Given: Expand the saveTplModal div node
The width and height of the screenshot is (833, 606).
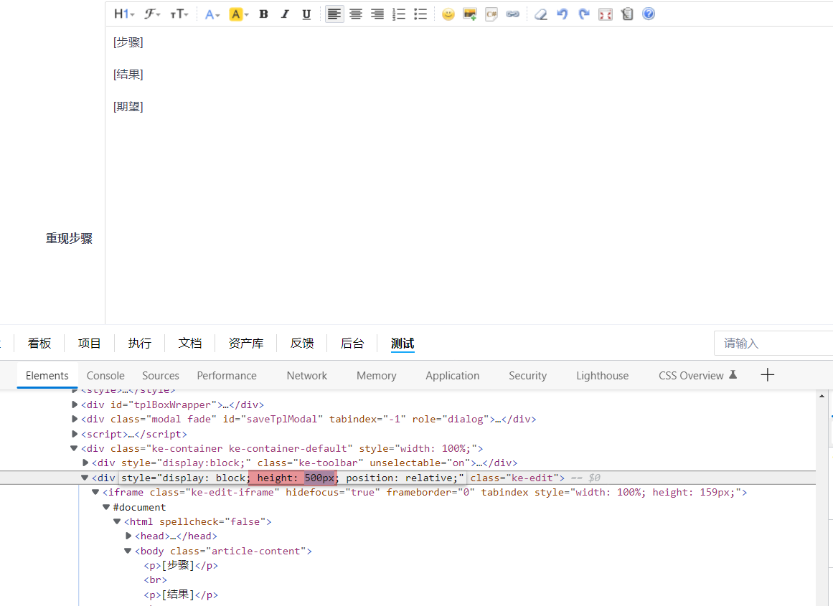Looking at the screenshot, I should 75,419.
